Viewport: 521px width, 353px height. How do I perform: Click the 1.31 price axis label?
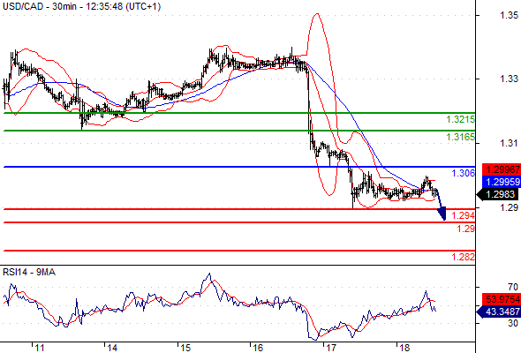(x=509, y=144)
